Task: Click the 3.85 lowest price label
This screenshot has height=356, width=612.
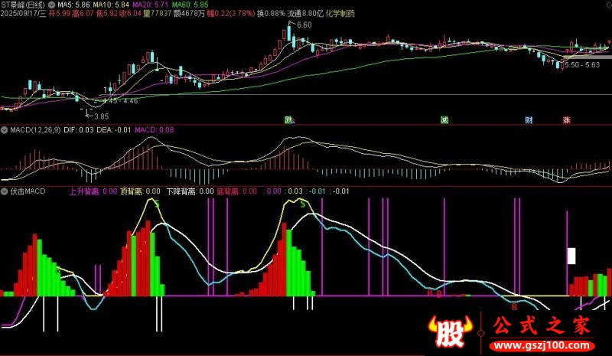Action: click(x=102, y=116)
